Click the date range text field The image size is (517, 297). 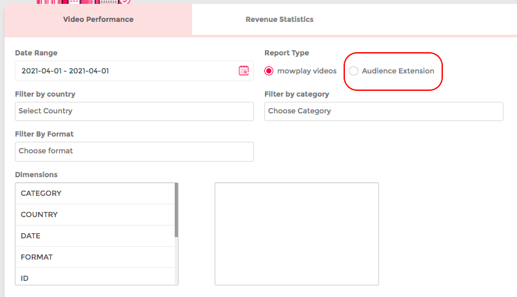click(122, 71)
